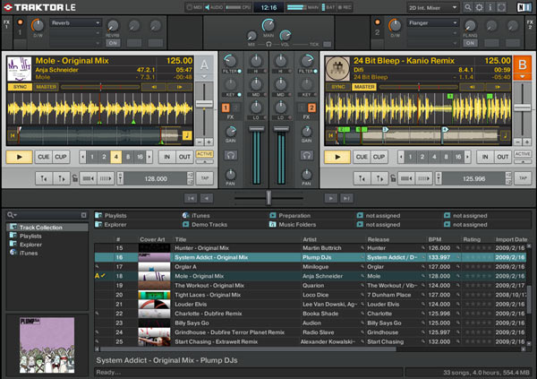Click Deck B skip-to-start icon
This screenshot has height=379, width=537.
coord(331,135)
